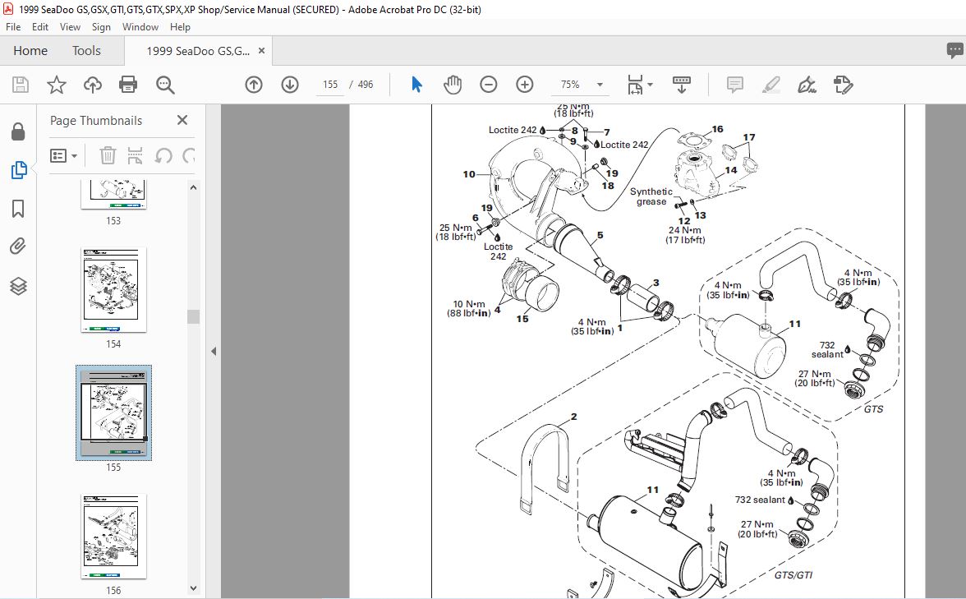The image size is (966, 599).
Task: Open the Sign menu
Action: [x=101, y=27]
